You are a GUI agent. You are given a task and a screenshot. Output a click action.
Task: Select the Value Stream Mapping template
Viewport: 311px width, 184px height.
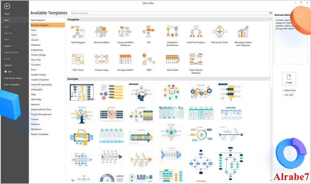click(196, 63)
